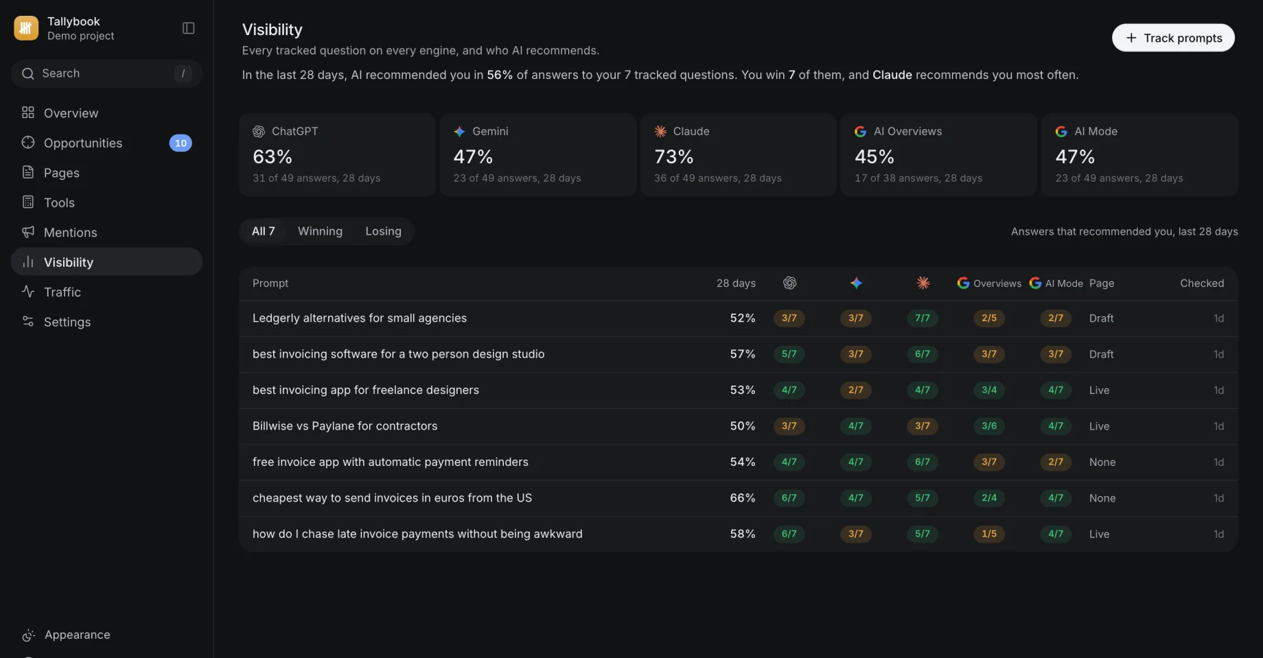Open prompt 'Billwise vs Paylane for contractors'
Image resolution: width=1263 pixels, height=658 pixels.
(x=345, y=426)
